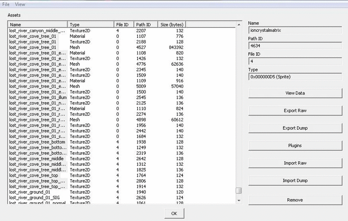This screenshot has height=221, width=348.
Task: Click the Remove button
Action: pyautogui.click(x=295, y=200)
